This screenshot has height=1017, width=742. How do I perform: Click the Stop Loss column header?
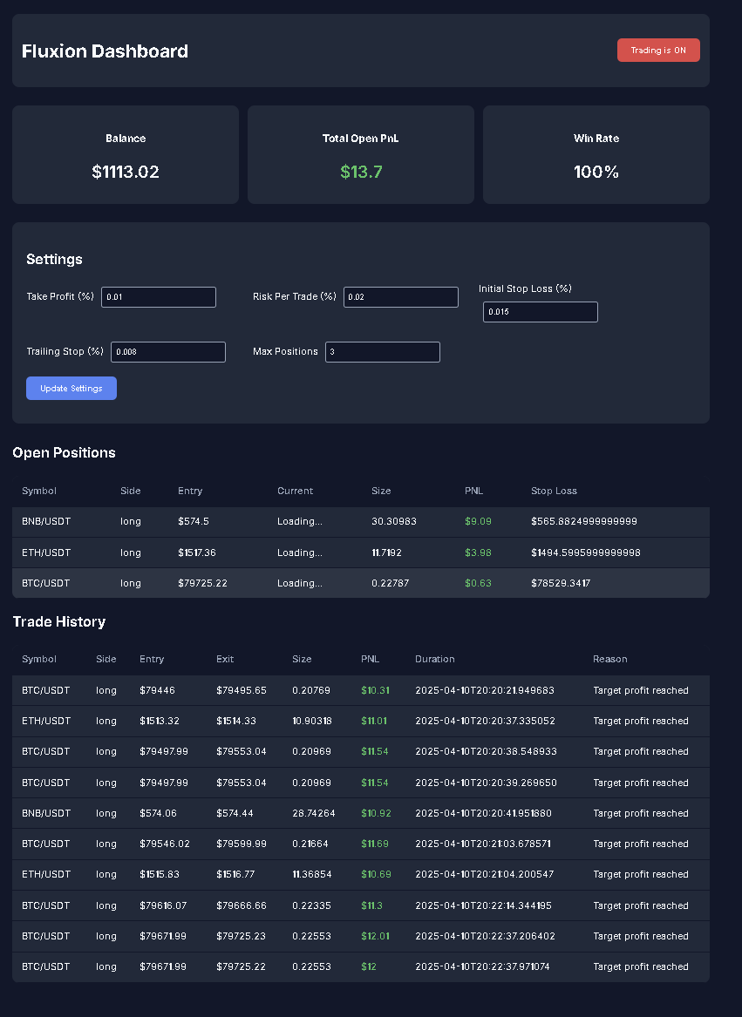click(x=554, y=491)
